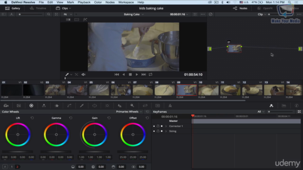Open the Key palette
Viewport: 303px width, 170px height.
pyautogui.click(x=133, y=106)
